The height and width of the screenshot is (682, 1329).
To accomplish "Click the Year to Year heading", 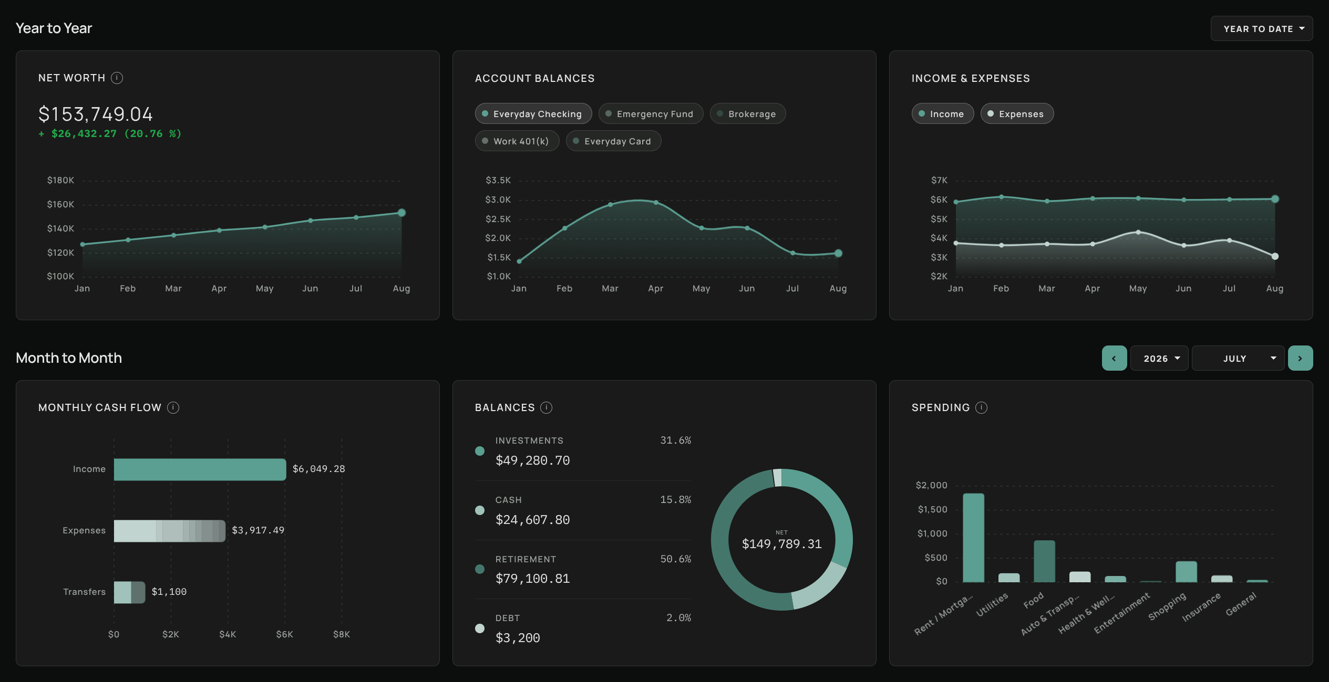I will (x=54, y=28).
